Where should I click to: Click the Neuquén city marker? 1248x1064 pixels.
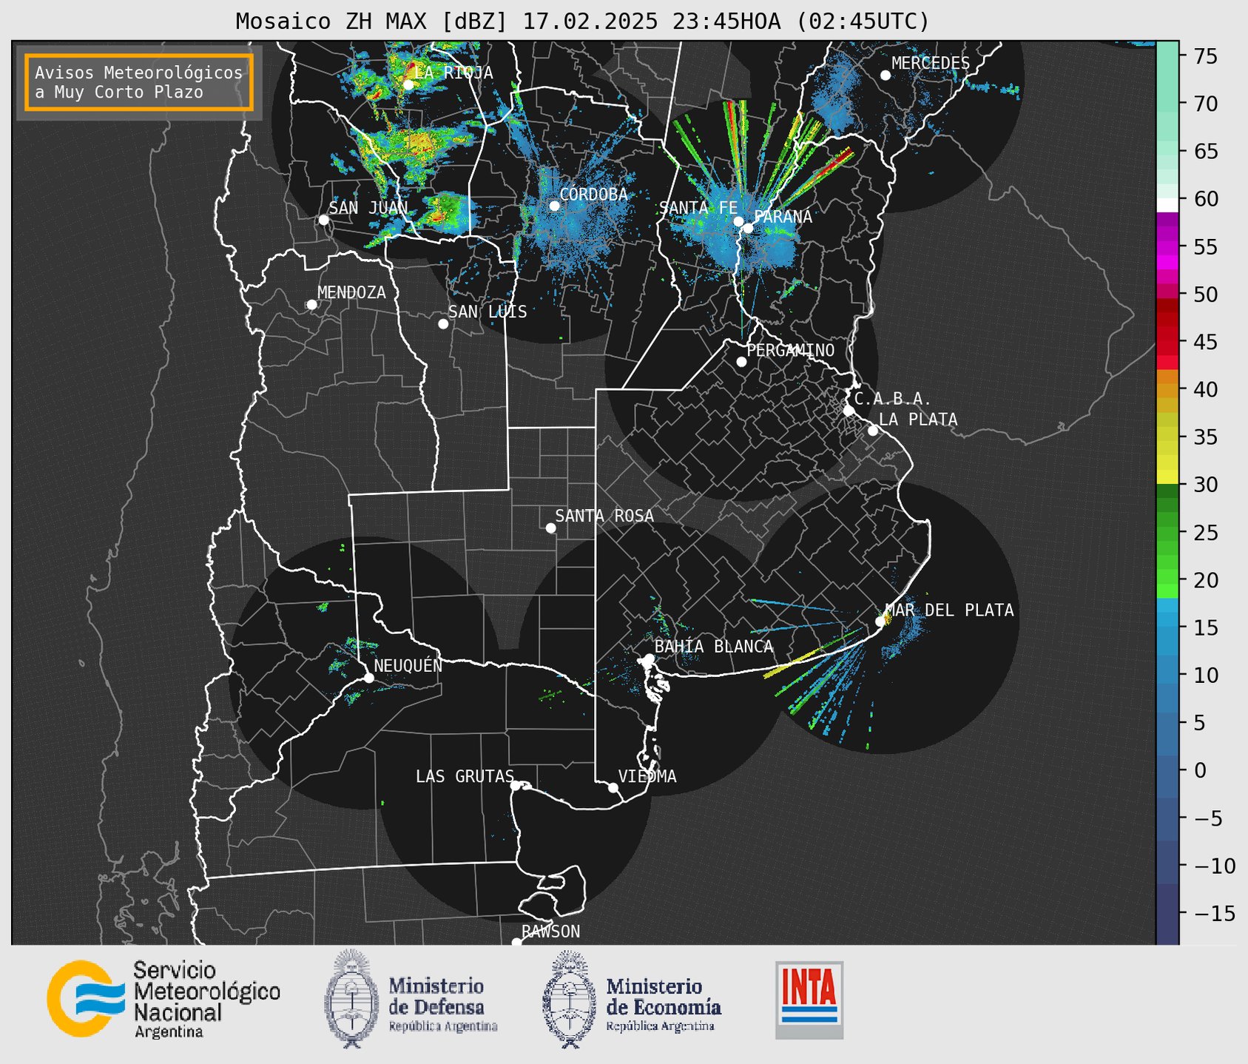(368, 678)
